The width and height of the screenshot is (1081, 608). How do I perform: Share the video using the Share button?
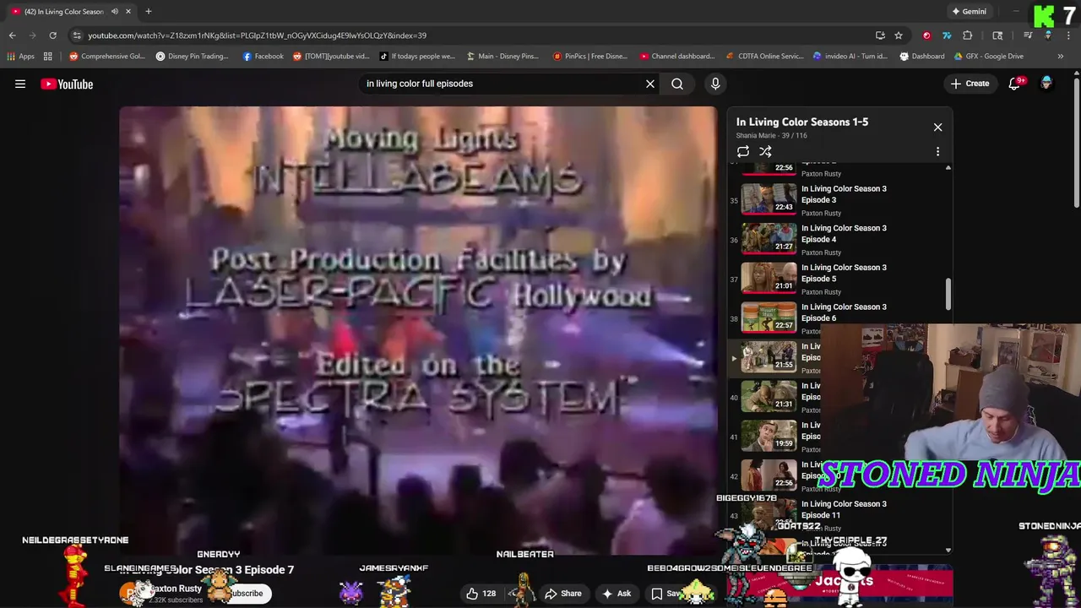563,594
